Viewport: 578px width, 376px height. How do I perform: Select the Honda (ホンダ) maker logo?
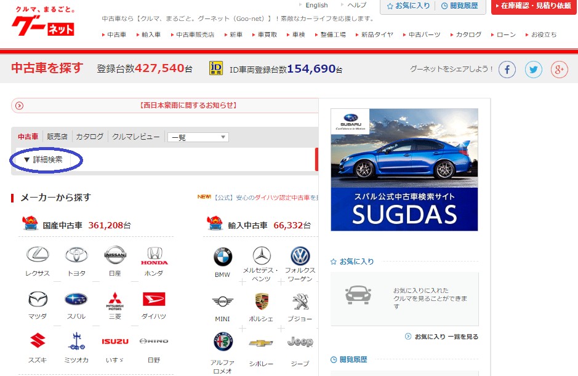(154, 256)
